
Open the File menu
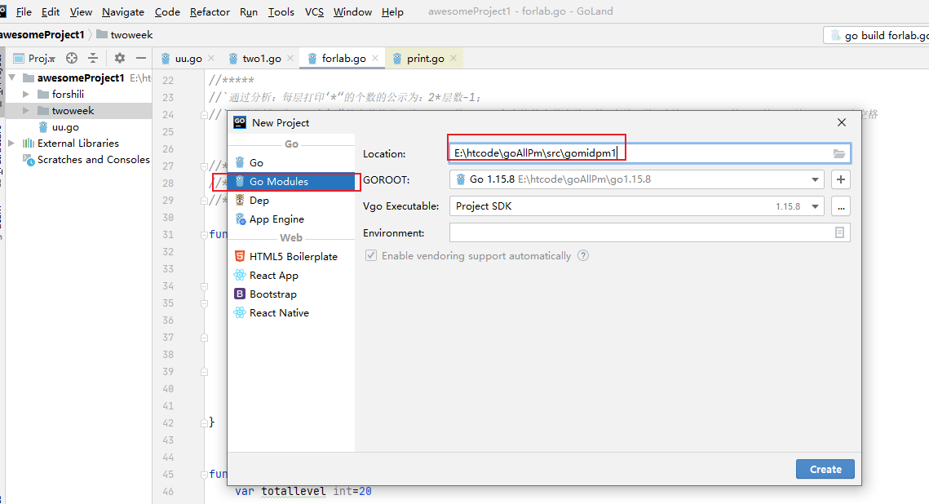click(x=24, y=12)
